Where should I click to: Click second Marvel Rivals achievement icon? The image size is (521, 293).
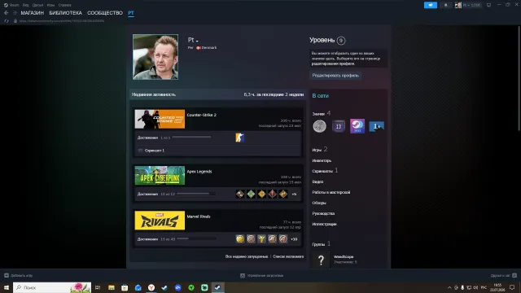251,238
